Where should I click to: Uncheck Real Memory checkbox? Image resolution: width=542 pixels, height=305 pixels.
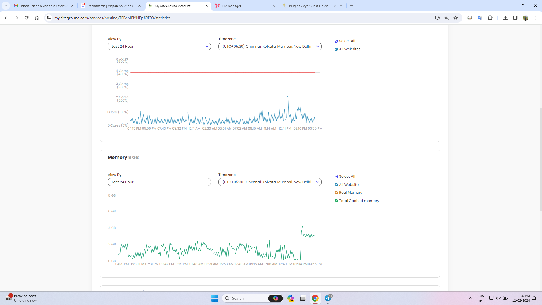[336, 193]
